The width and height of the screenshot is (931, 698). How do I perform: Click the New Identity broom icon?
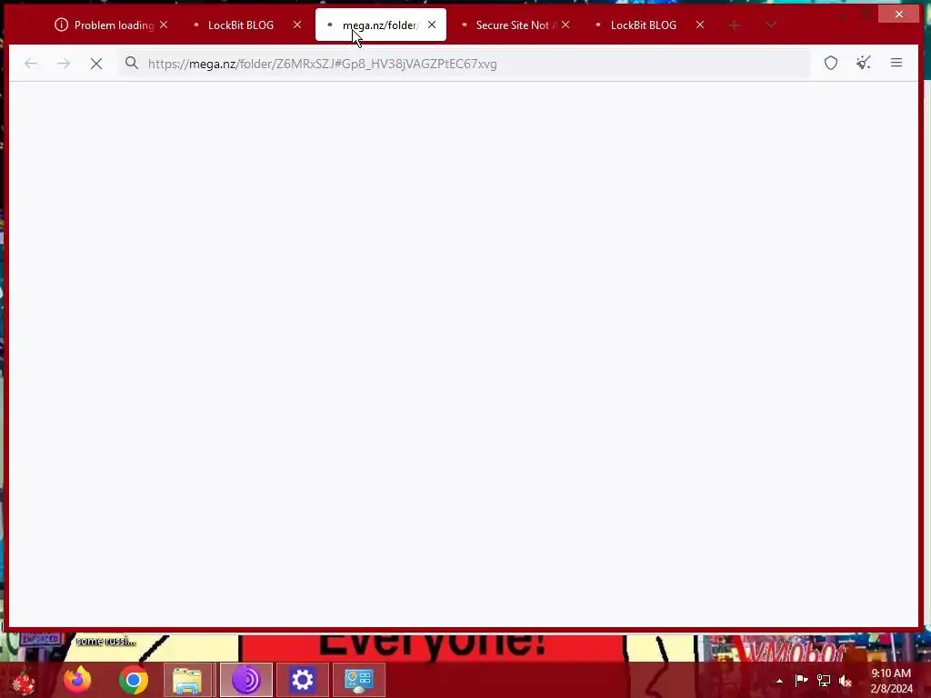point(864,63)
